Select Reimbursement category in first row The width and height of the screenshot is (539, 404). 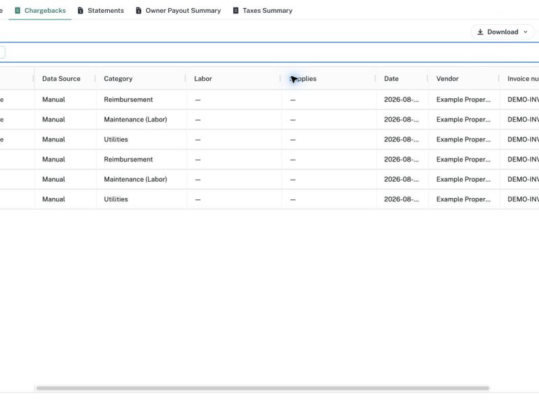(128, 100)
